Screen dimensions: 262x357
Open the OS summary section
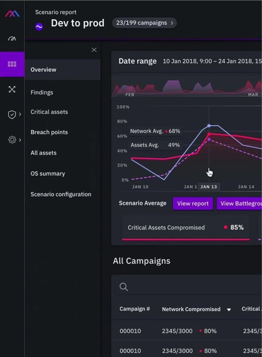click(48, 174)
